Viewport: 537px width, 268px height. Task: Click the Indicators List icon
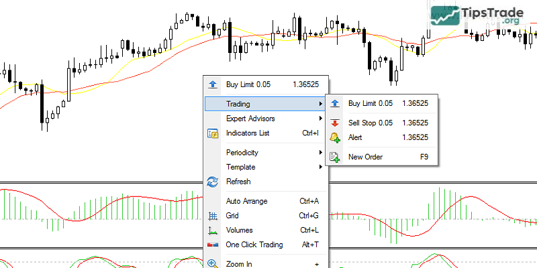[213, 133]
